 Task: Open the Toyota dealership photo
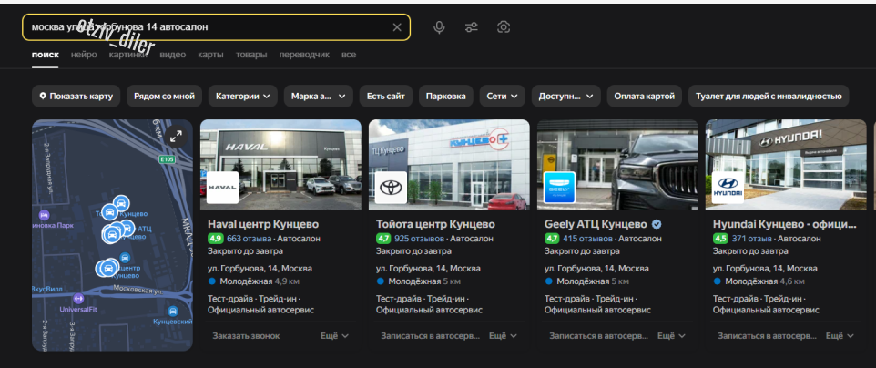449,165
